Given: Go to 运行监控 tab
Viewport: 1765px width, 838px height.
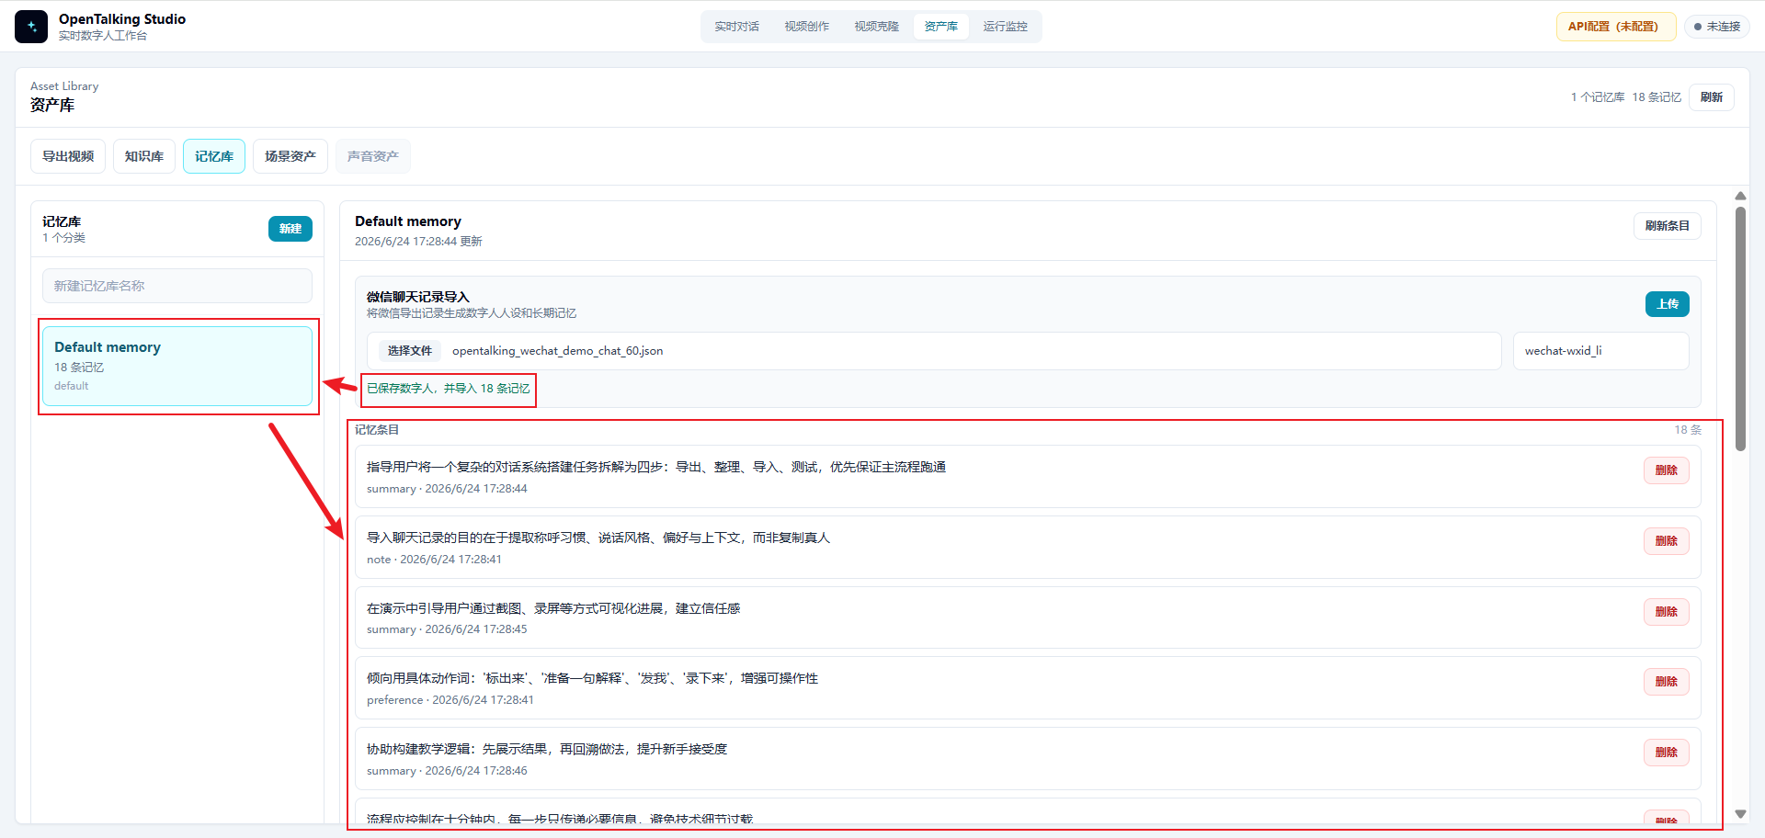Looking at the screenshot, I should pyautogui.click(x=1006, y=27).
